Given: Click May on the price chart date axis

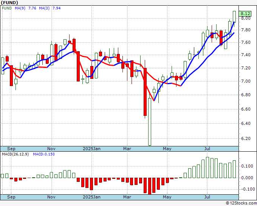Looking at the screenshot, I should pos(167,149).
